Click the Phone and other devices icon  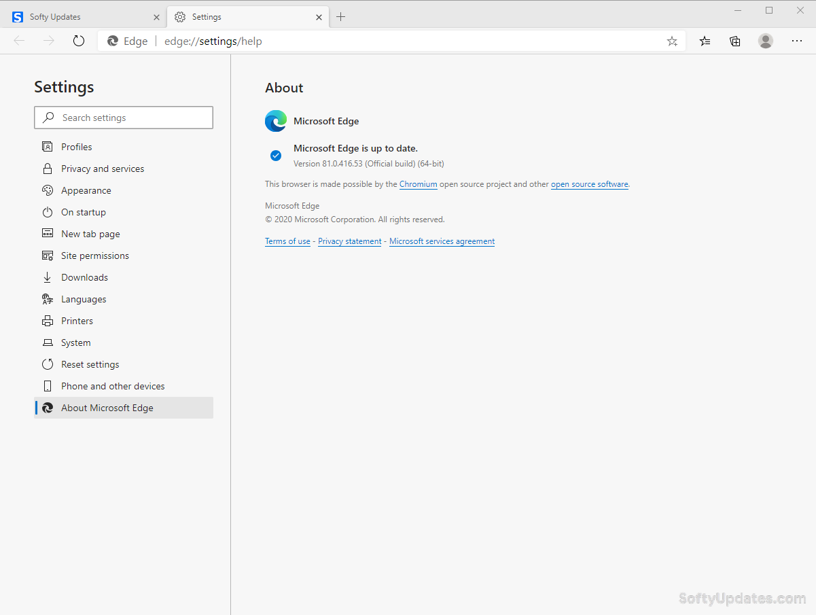point(48,386)
